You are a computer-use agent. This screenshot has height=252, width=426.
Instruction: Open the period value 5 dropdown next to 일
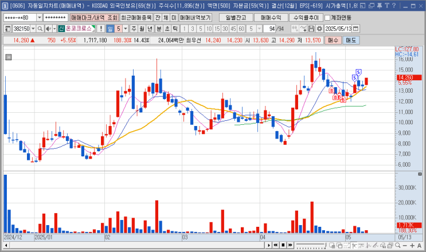point(126,29)
